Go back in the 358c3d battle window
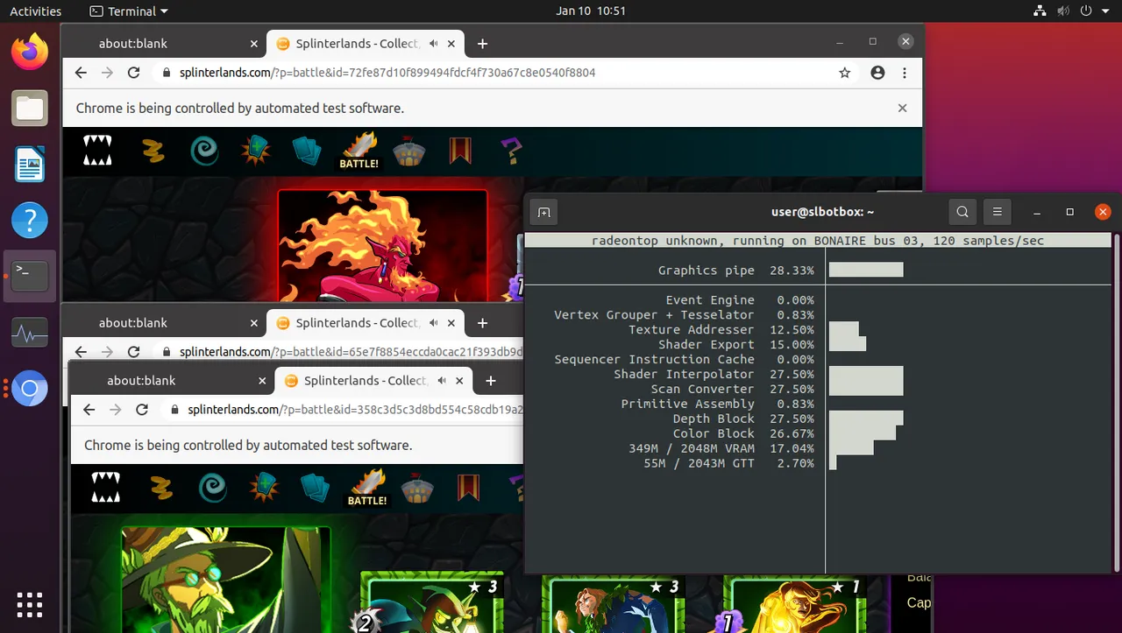 point(89,410)
